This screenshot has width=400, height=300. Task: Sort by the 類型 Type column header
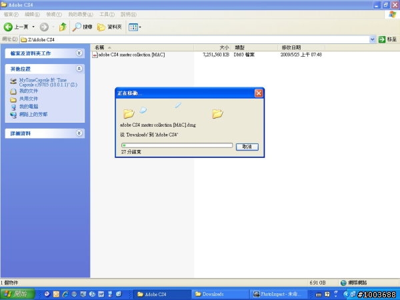pos(255,47)
